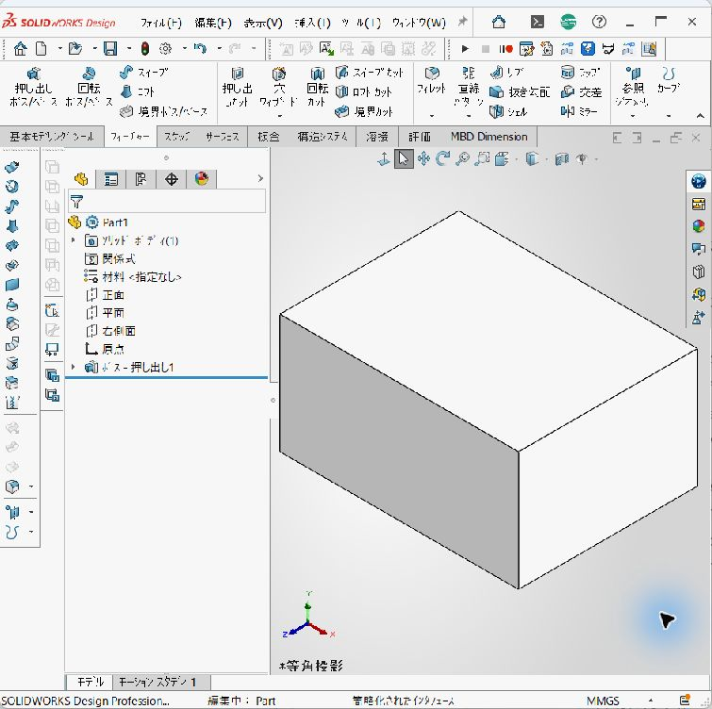Select the モデル bottom tab
The width and height of the screenshot is (712, 709).
point(91,682)
